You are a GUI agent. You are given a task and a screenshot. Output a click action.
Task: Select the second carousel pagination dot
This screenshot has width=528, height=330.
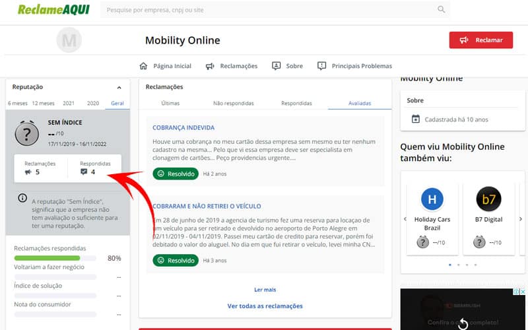459,265
